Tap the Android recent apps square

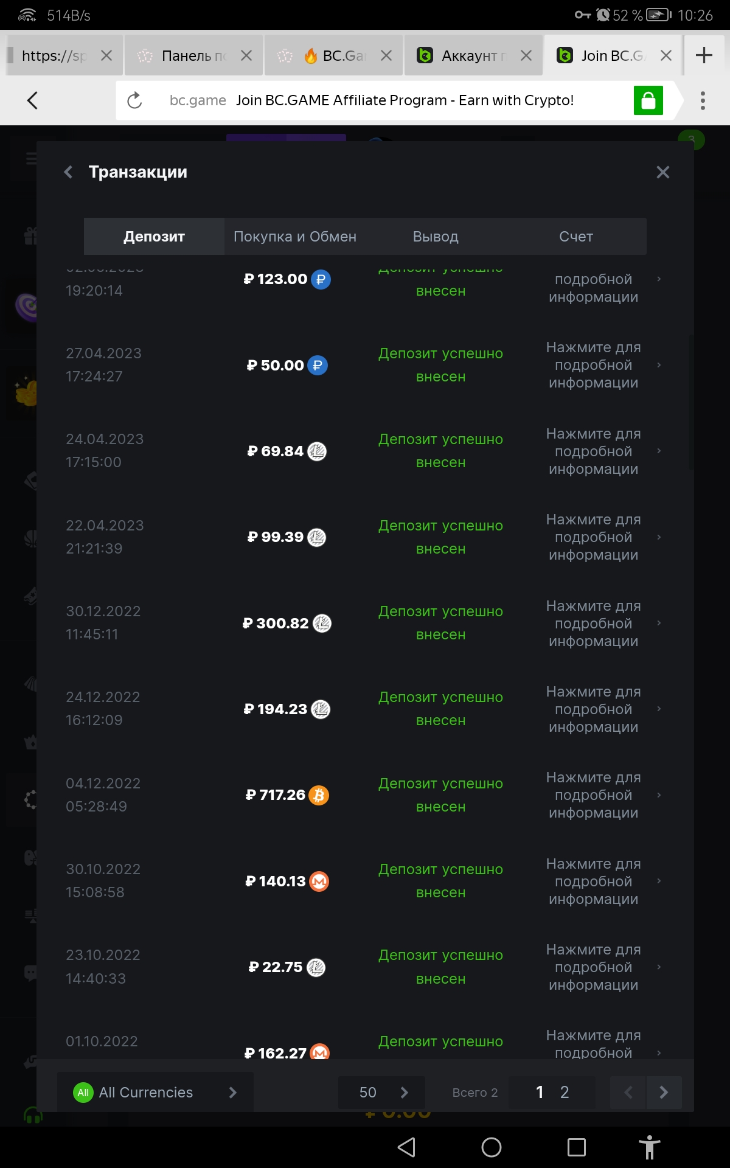pyautogui.click(x=576, y=1147)
